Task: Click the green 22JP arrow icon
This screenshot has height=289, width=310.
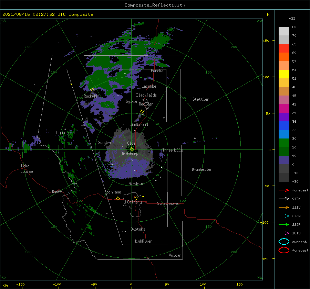Action: [284, 224]
